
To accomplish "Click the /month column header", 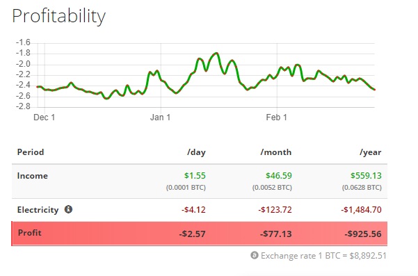I will [x=275, y=152].
